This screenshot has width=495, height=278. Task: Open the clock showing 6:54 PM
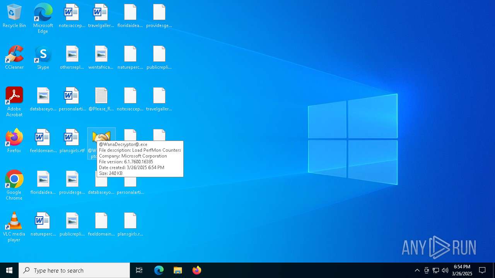pos(462,270)
